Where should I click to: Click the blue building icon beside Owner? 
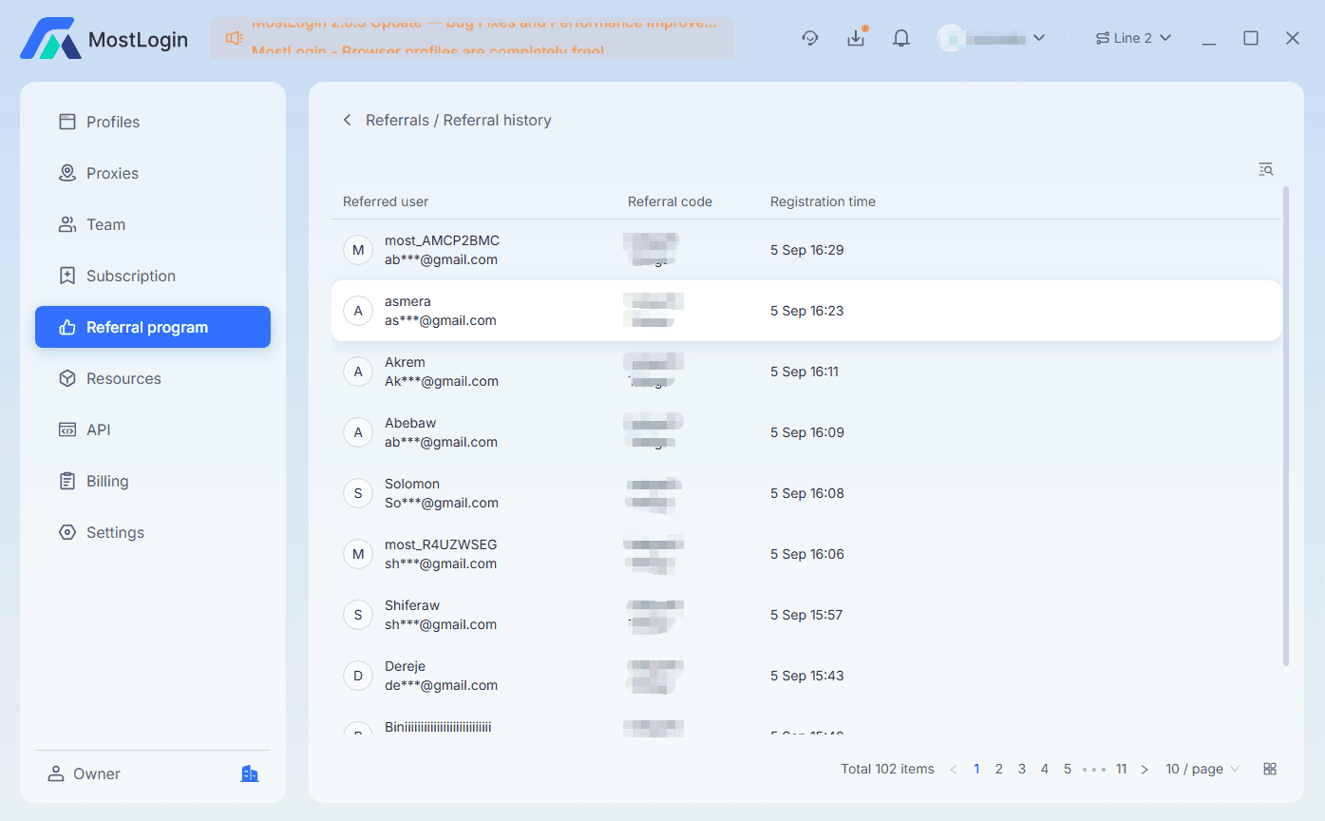coord(250,773)
